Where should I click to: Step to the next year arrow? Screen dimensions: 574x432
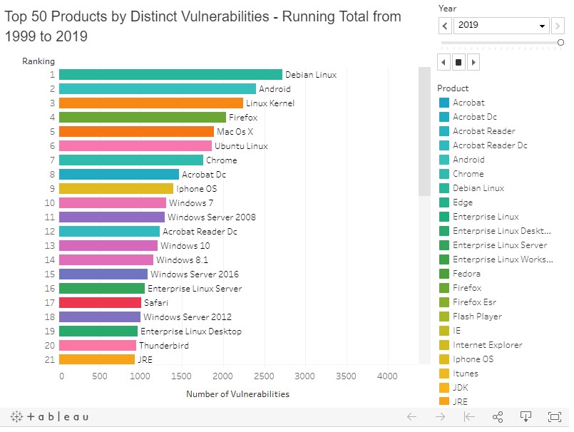[558, 26]
